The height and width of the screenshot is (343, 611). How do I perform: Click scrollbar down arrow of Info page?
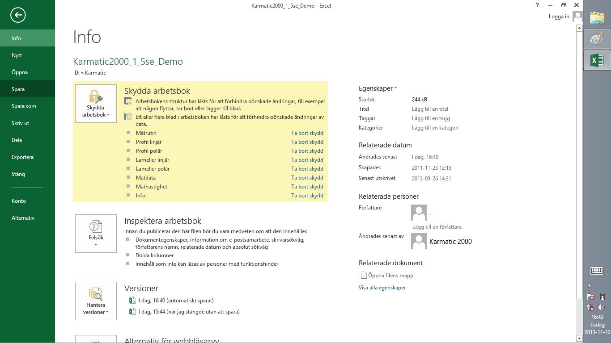pyautogui.click(x=579, y=339)
